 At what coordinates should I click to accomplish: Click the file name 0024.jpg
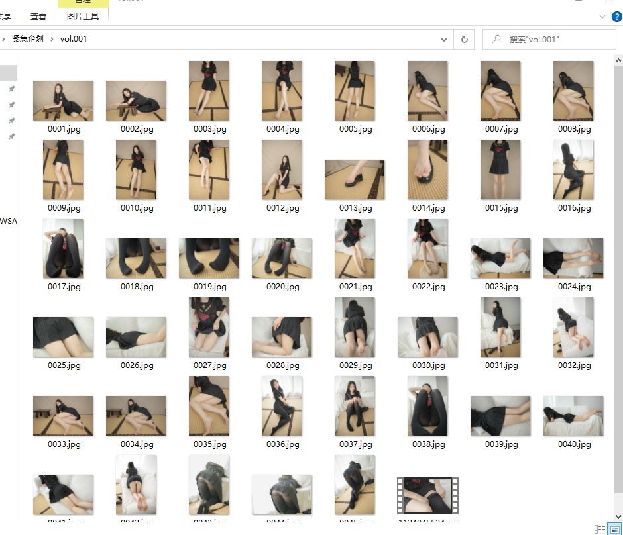[575, 287]
